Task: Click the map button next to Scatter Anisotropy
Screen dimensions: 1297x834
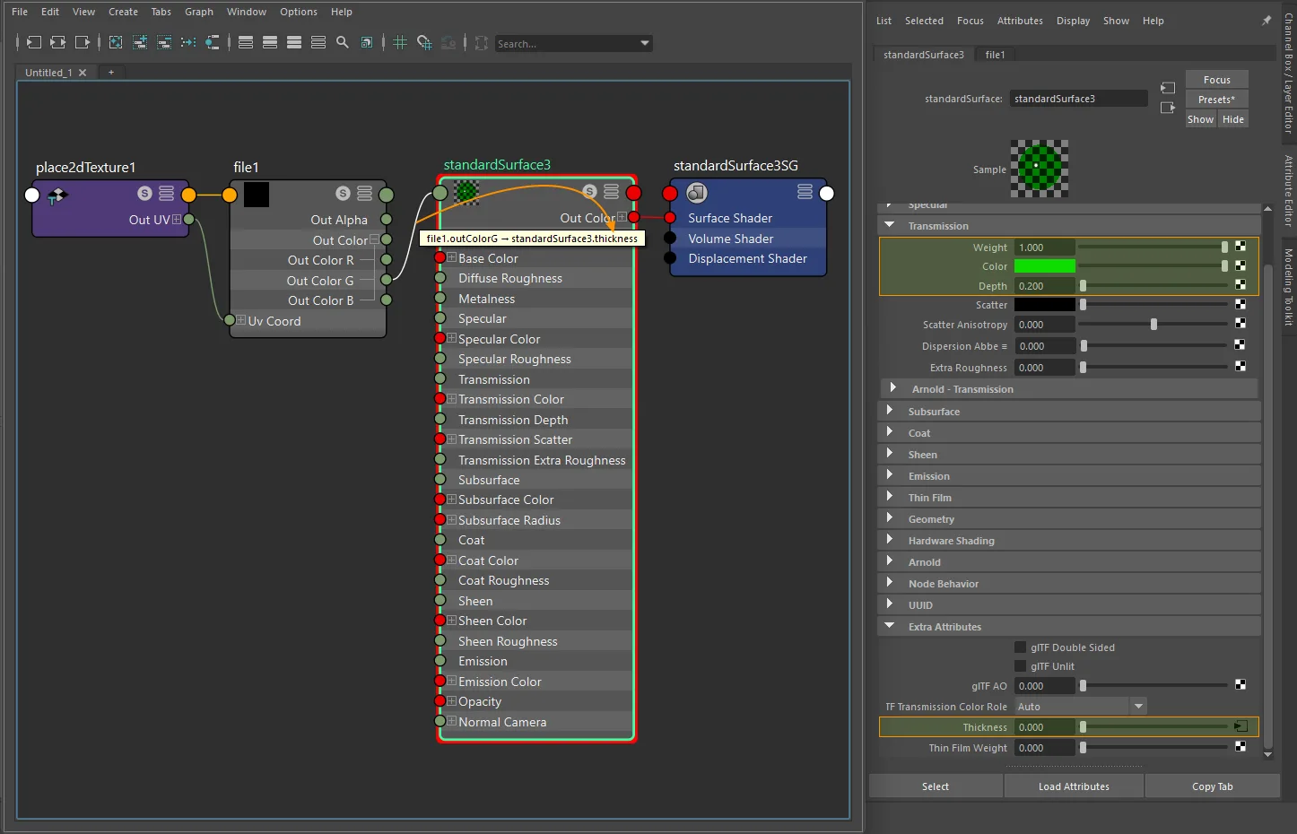Action: [x=1240, y=324]
